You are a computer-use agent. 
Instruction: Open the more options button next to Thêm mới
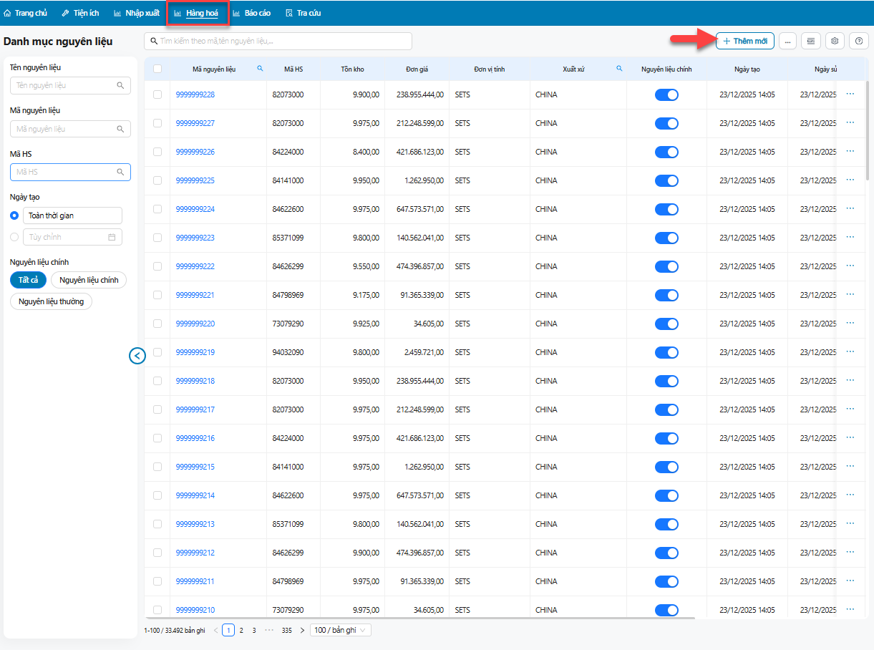787,42
